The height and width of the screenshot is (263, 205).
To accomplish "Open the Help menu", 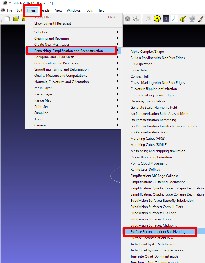I will coord(101,10).
